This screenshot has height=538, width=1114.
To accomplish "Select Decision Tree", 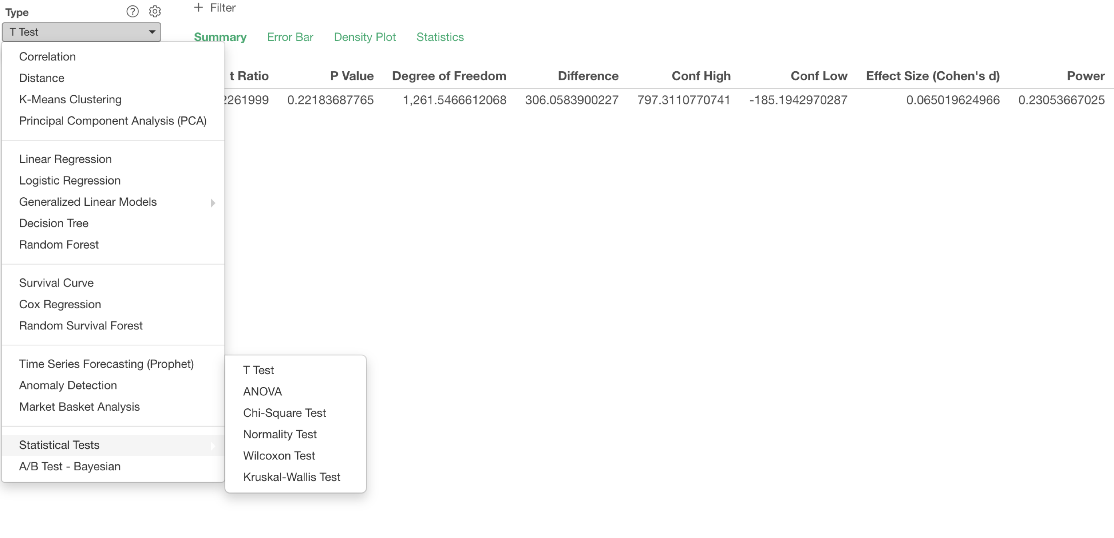I will click(113, 223).
